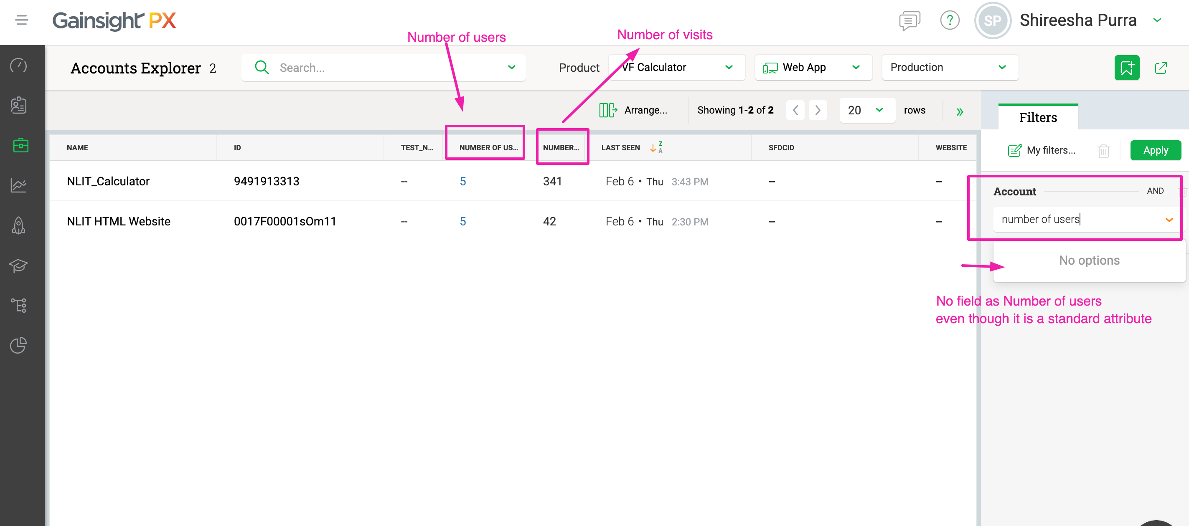The image size is (1189, 526).
Task: Sort by WEBSITE column header
Action: [x=951, y=148]
